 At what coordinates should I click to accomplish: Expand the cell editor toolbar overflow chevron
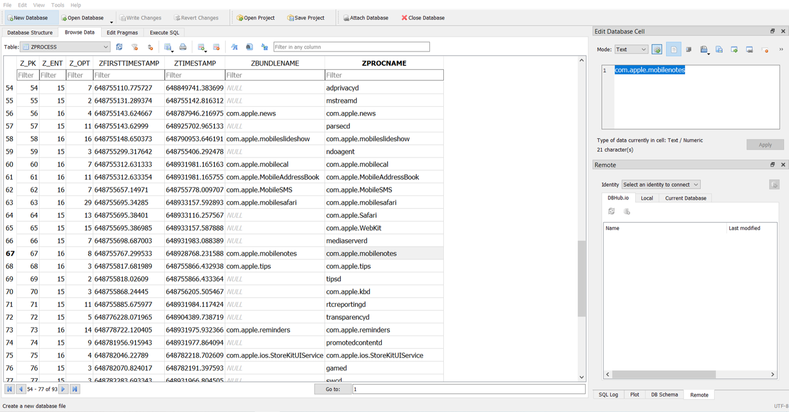pos(781,49)
